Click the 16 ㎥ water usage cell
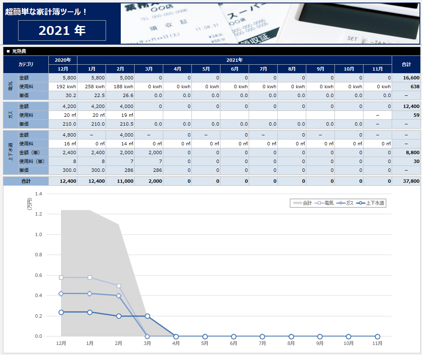Screen dimensions: 422x355 [63, 144]
